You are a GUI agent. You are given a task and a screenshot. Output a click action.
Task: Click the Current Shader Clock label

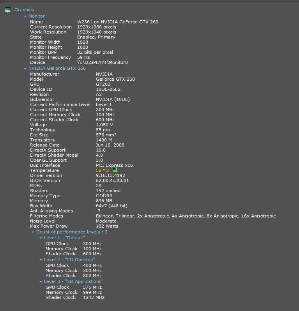pyautogui.click(x=54, y=120)
